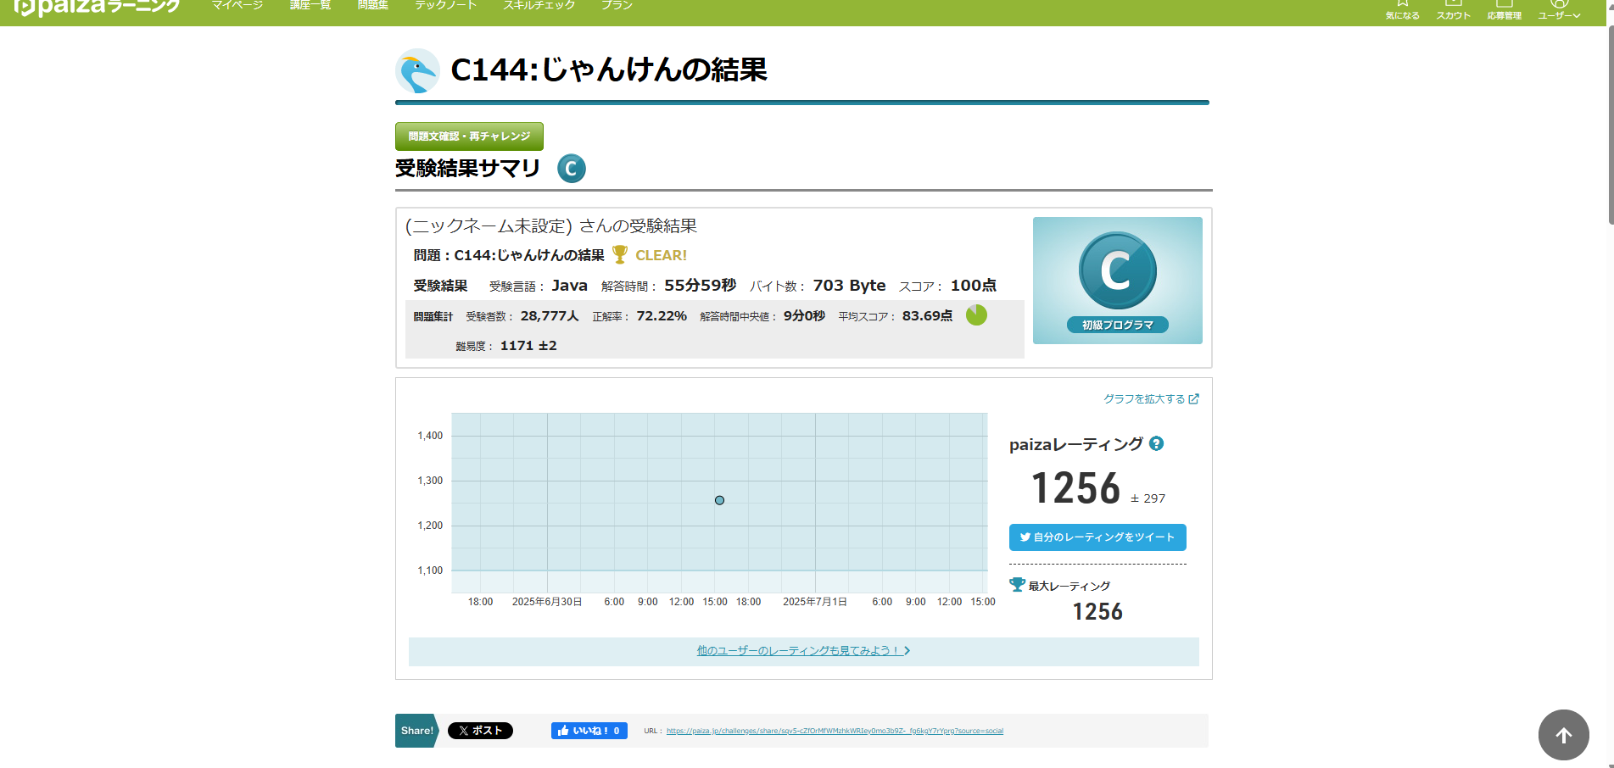The image size is (1614, 768).
Task: Click the rating data point on graph
Action: coord(719,500)
